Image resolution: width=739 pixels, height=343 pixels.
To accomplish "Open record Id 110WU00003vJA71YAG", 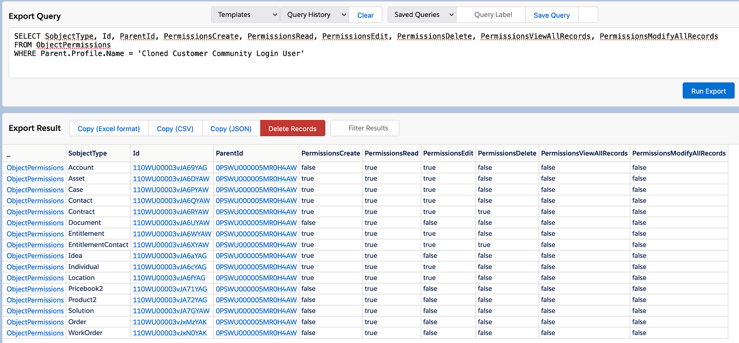I will pyautogui.click(x=170, y=289).
